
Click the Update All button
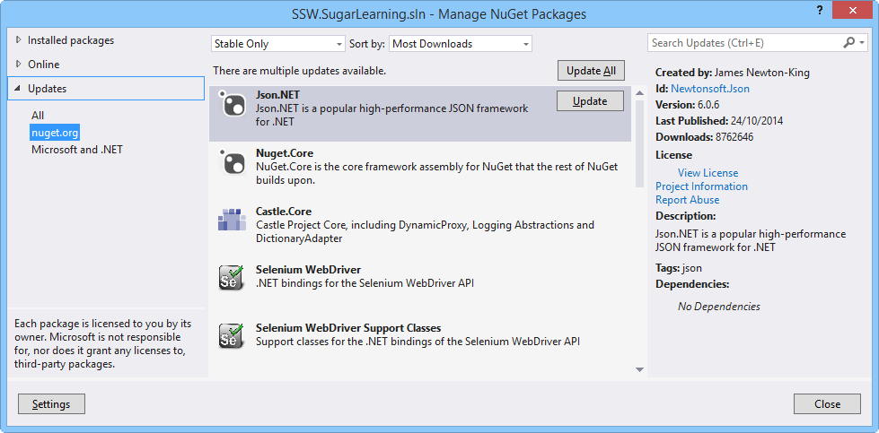[x=591, y=71]
